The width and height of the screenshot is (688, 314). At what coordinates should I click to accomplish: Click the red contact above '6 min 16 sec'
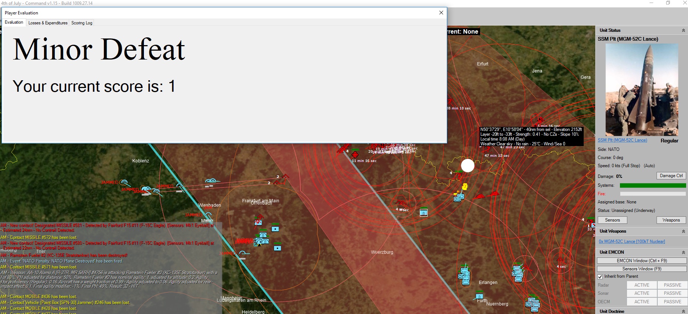tap(540, 121)
